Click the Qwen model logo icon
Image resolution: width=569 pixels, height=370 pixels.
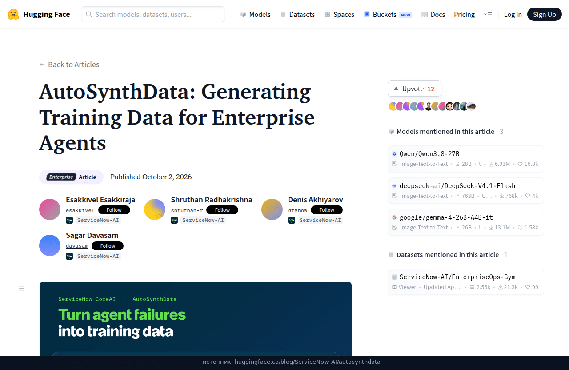tap(394, 154)
